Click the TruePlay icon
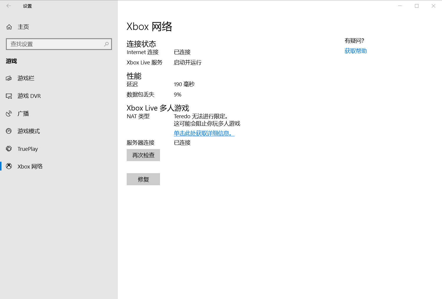Image resolution: width=442 pixels, height=299 pixels. pyautogui.click(x=9, y=149)
